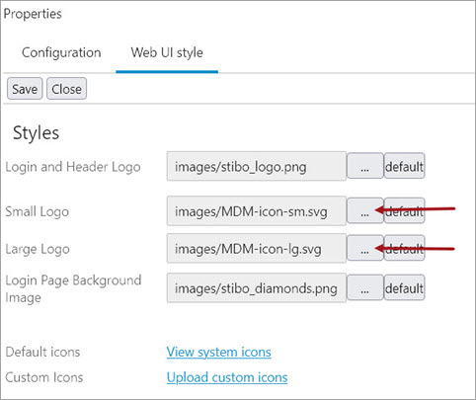The image size is (476, 400).
Task: Reset Small Logo to default
Action: click(404, 210)
